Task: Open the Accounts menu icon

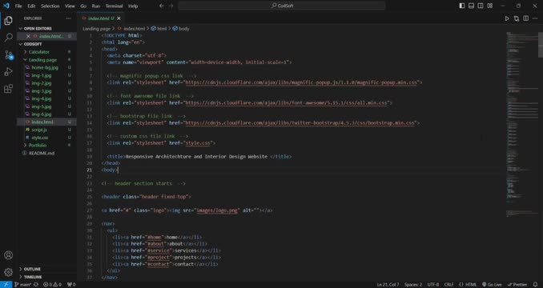Action: [8, 255]
